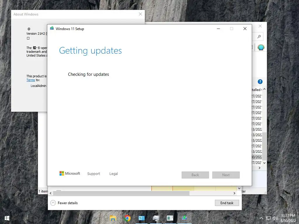Open the volume speaker tray icon
Screen dimensions: 299x224
[275, 218]
